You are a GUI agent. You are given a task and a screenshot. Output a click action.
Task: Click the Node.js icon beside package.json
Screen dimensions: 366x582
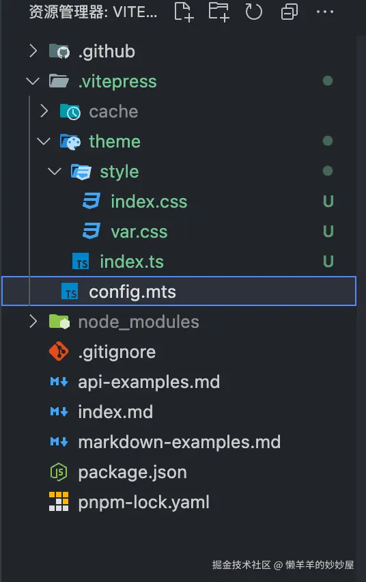(x=59, y=472)
